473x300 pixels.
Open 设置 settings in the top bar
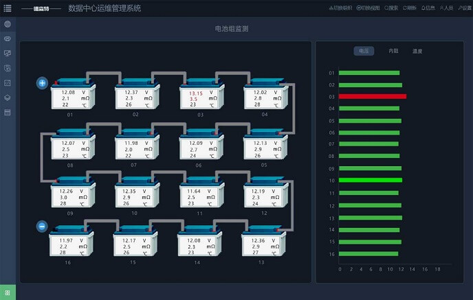coord(465,8)
